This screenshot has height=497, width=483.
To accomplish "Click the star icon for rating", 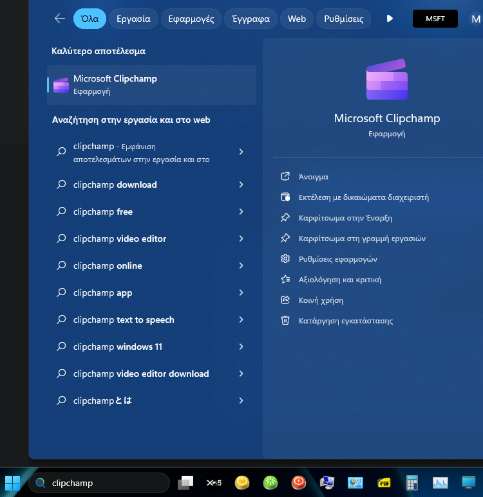I will (x=285, y=279).
